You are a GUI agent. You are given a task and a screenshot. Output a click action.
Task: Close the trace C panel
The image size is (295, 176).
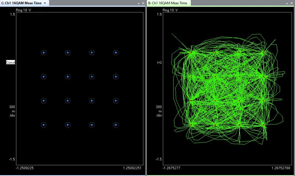click(x=143, y=3)
